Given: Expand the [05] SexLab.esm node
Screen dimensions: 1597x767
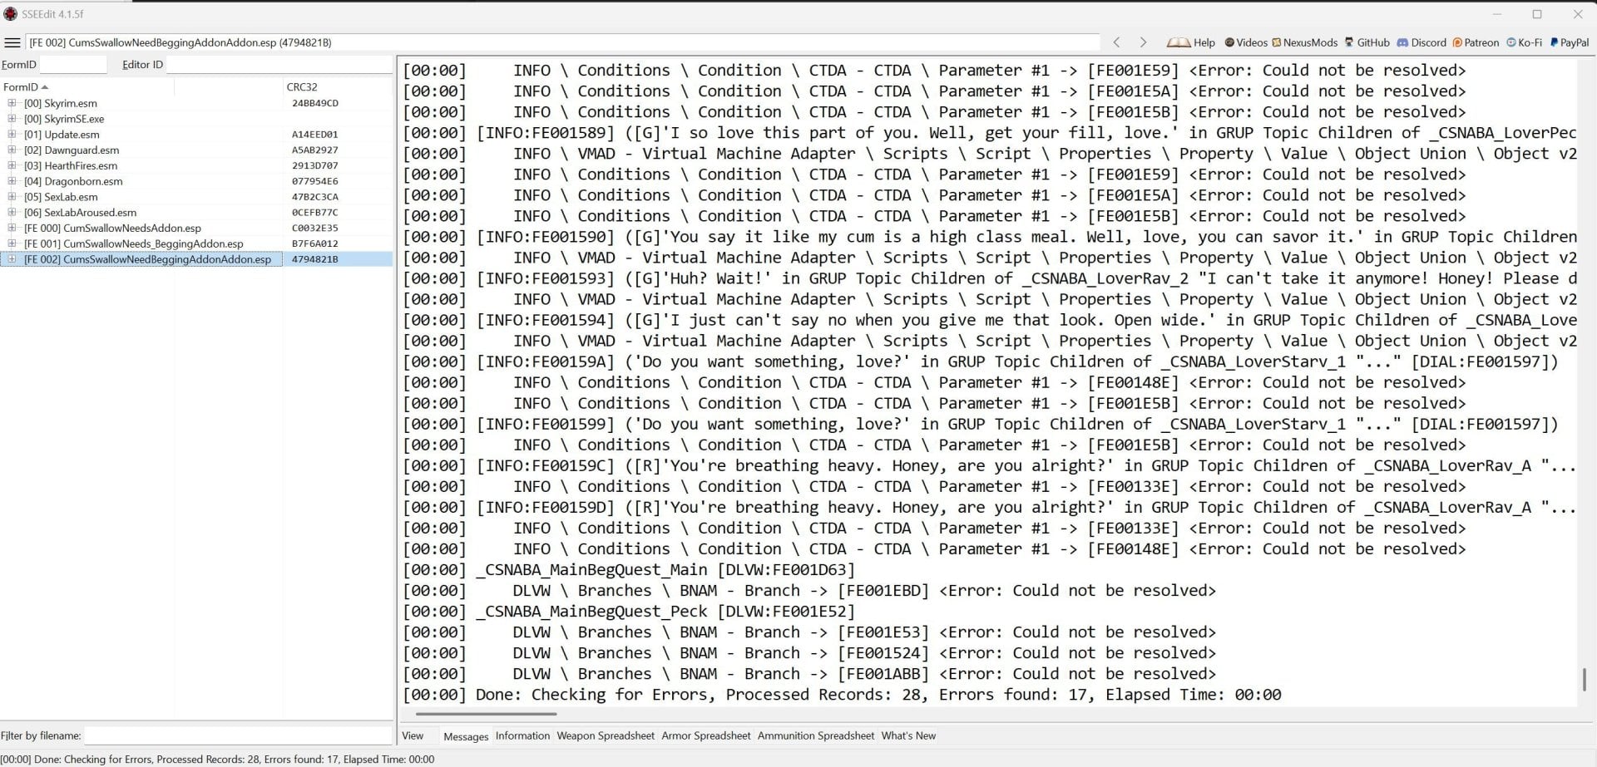Looking at the screenshot, I should (12, 197).
